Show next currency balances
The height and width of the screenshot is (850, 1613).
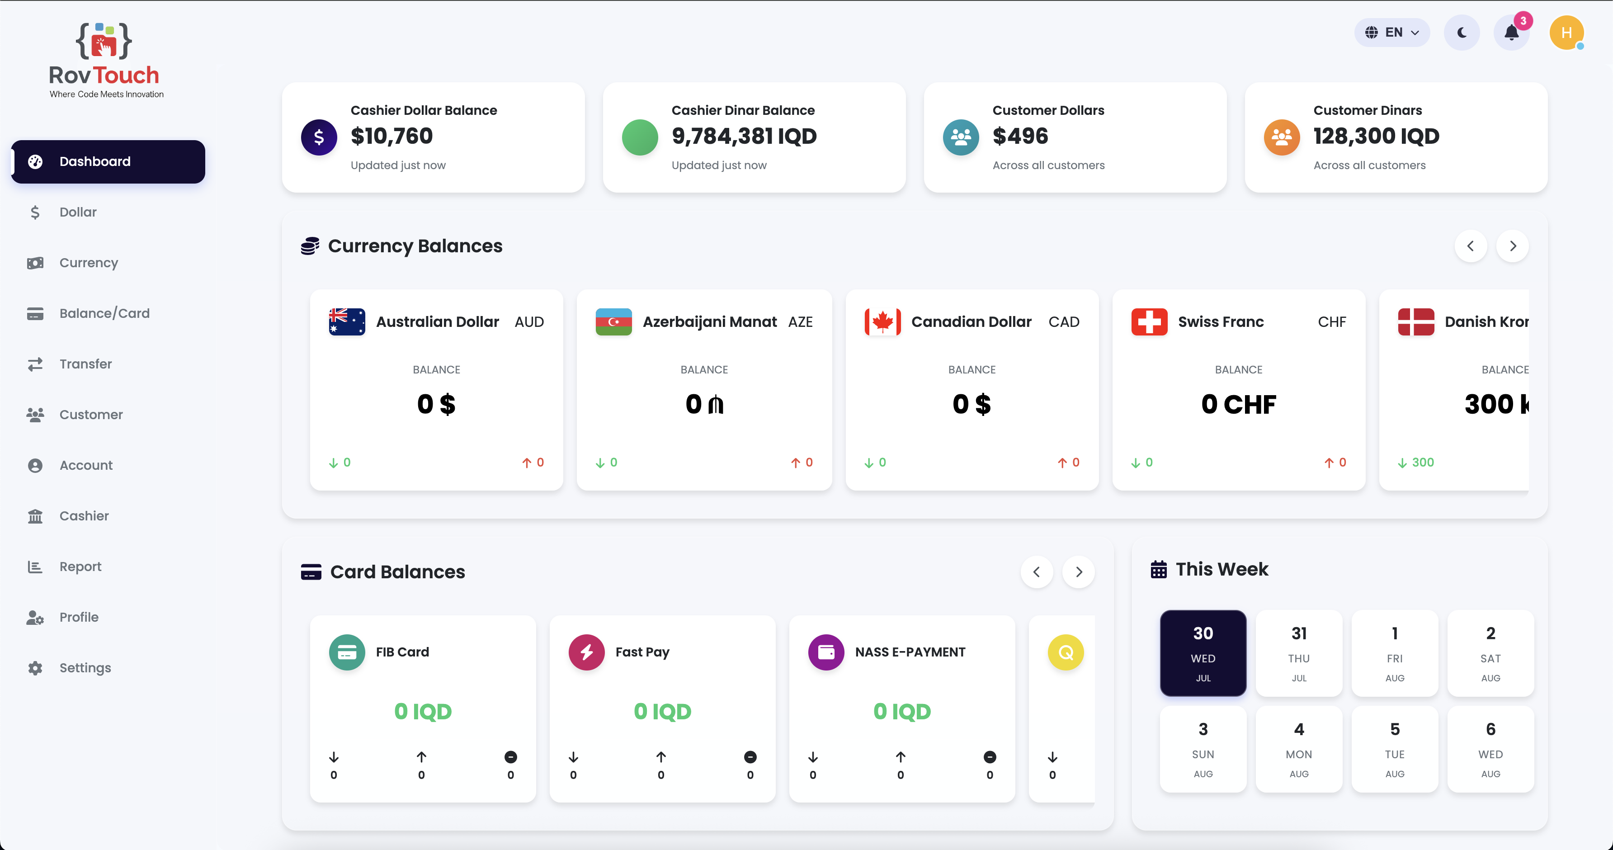point(1512,246)
